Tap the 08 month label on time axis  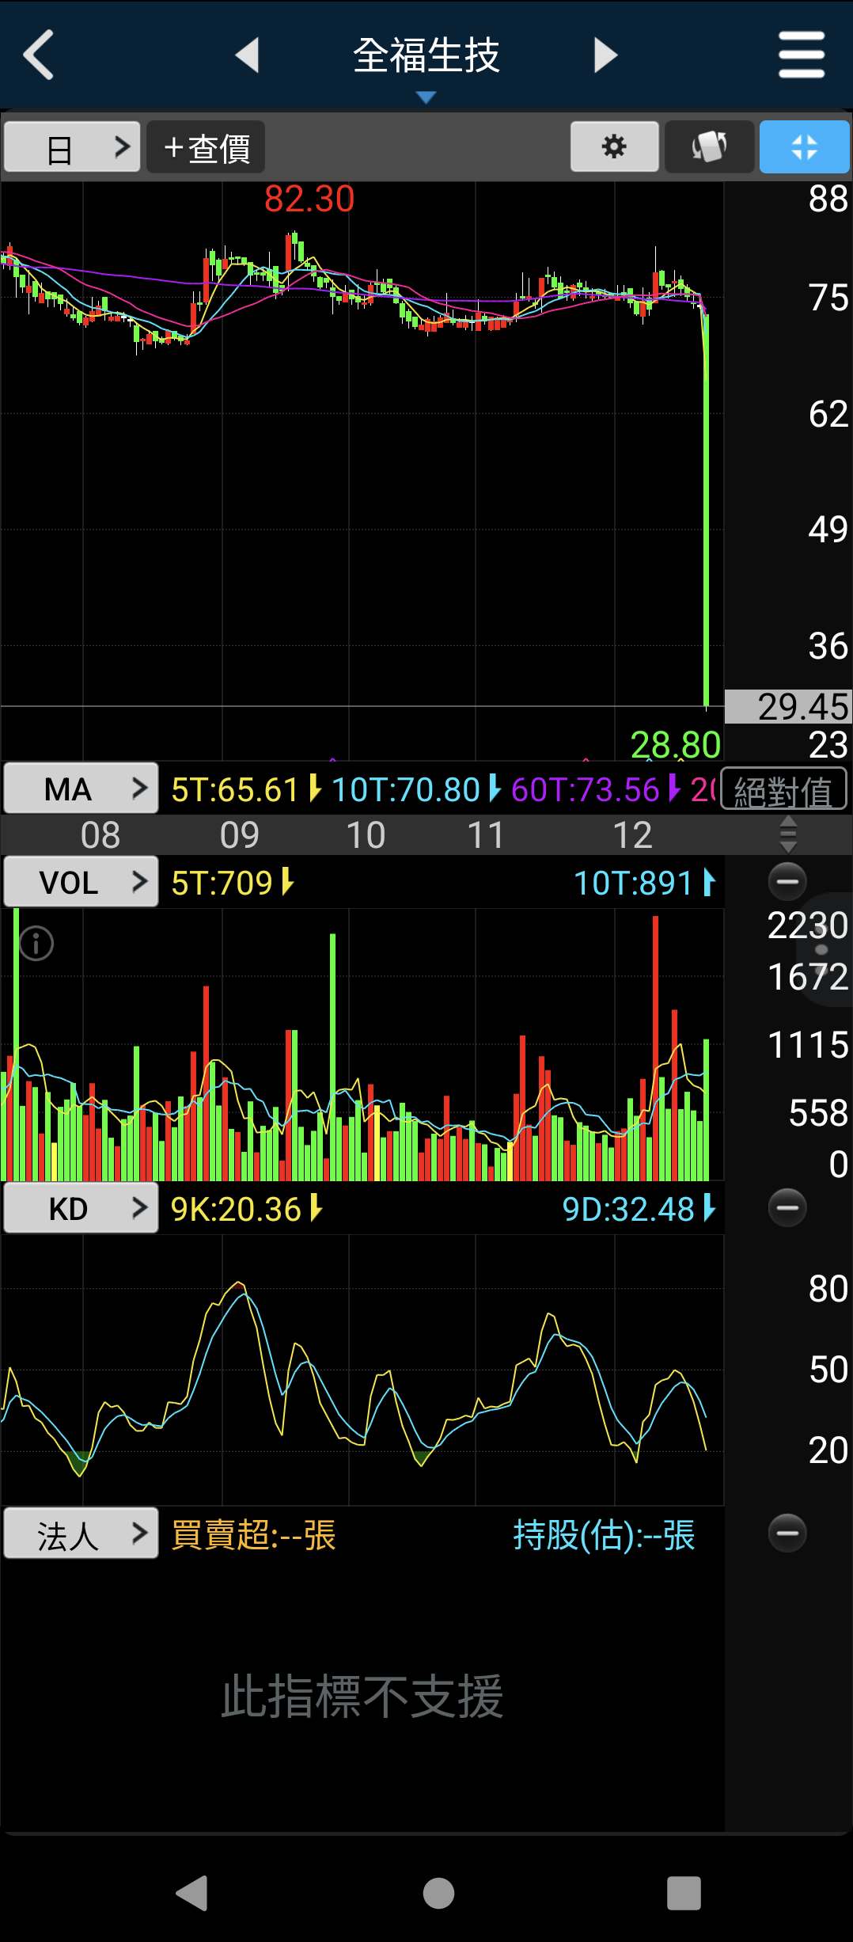pos(100,835)
